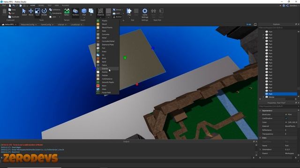
Task: Switch to the GameConfig script tab
Action: pyautogui.click(x=46, y=25)
